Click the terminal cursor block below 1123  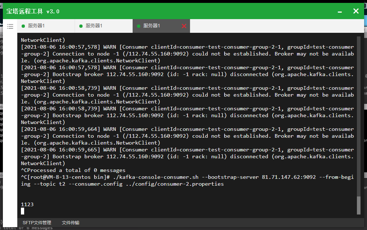tap(22, 211)
